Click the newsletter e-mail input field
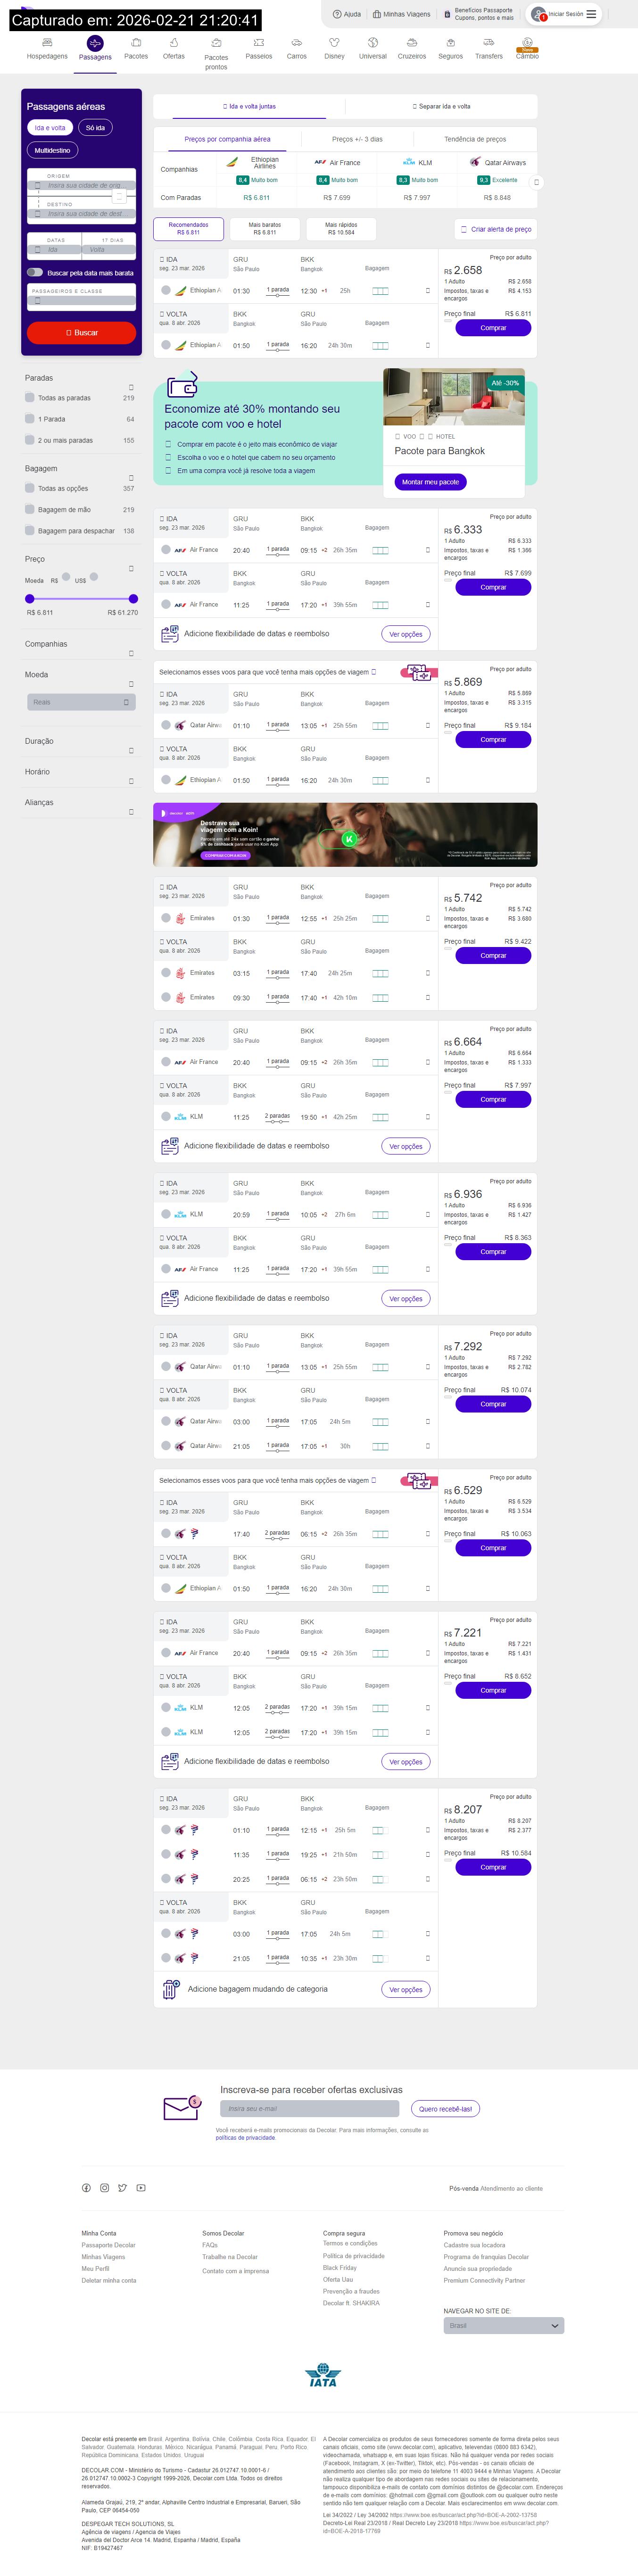Viewport: 638px width, 2576px height. (x=309, y=2109)
